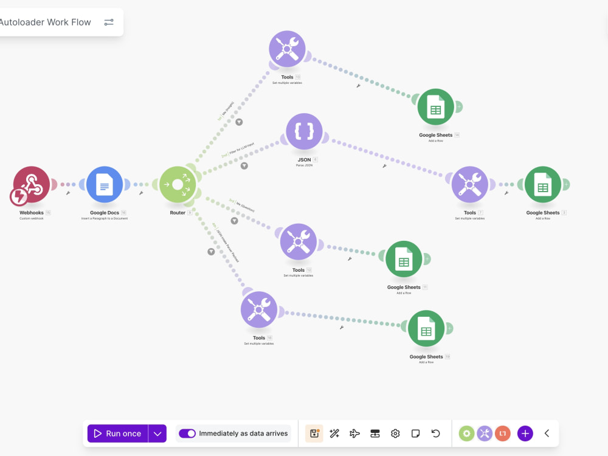The height and width of the screenshot is (456, 608).
Task: Open Google Sheets module numbered 19
Action: 427,328
